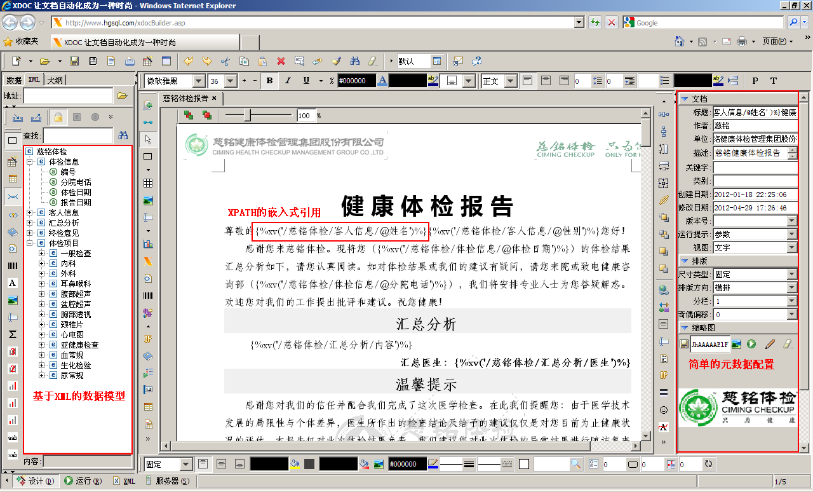The width and height of the screenshot is (813, 492).
Task: Select the arrow pointer tool
Action: click(x=148, y=139)
